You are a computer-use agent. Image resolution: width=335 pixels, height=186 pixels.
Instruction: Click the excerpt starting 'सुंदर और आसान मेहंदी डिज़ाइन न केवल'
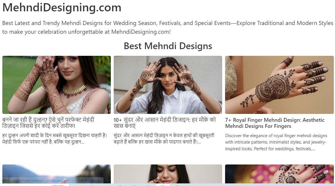click(164, 139)
